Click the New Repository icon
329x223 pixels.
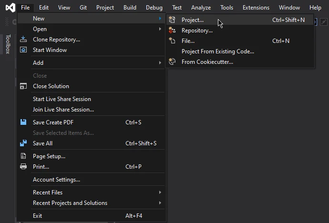coord(172,30)
